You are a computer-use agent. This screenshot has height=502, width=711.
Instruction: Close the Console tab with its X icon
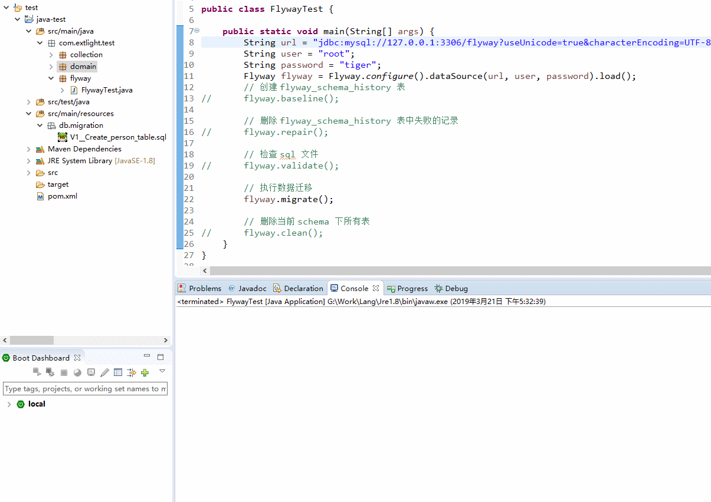(376, 288)
